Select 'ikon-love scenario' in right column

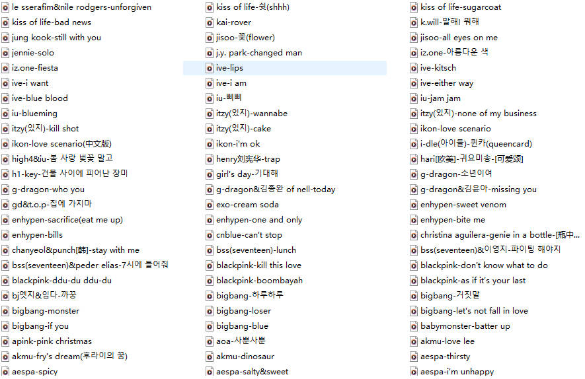(x=455, y=129)
